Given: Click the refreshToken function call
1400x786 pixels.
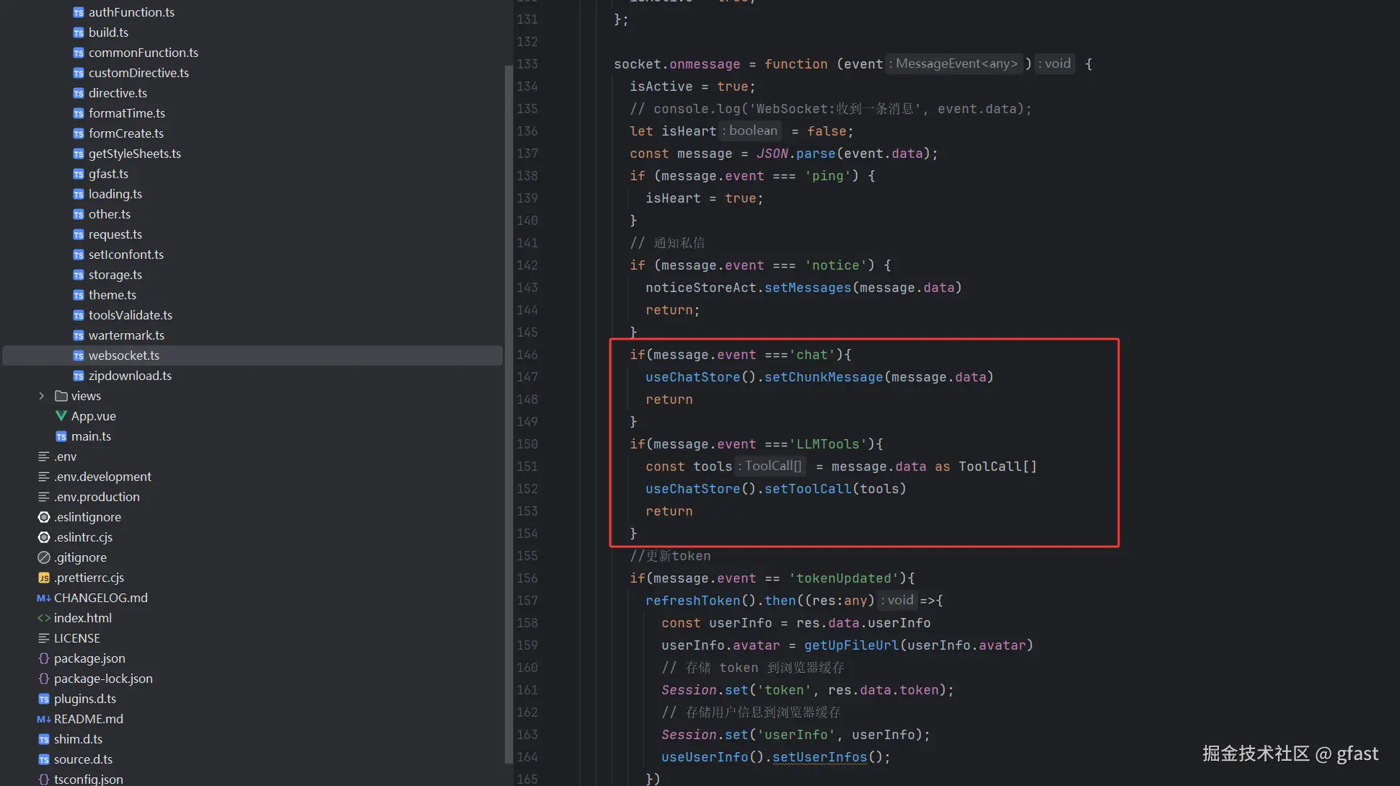Looking at the screenshot, I should tap(692, 601).
